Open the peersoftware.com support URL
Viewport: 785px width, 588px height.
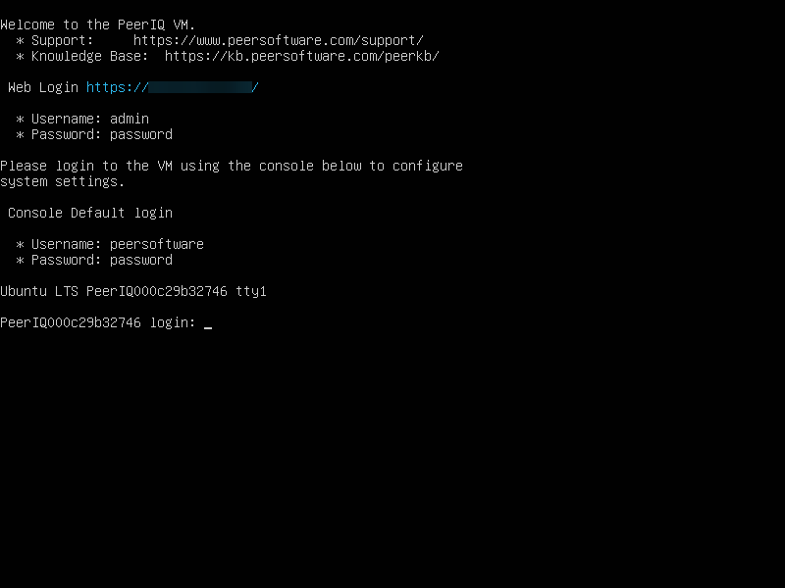278,40
